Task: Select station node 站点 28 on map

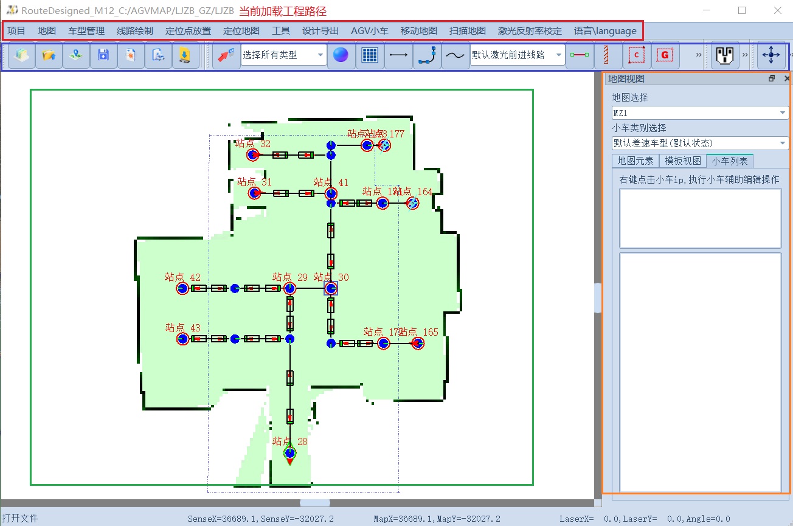Action: tap(290, 453)
